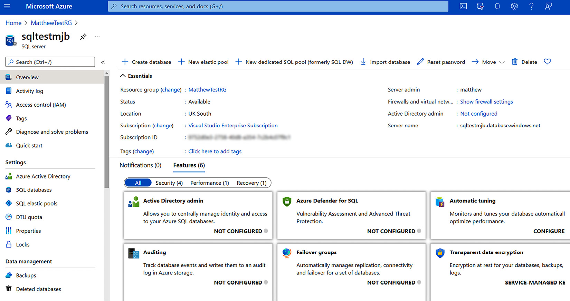Select the All feature filter
Image resolution: width=570 pixels, height=301 pixels.
pos(138,183)
